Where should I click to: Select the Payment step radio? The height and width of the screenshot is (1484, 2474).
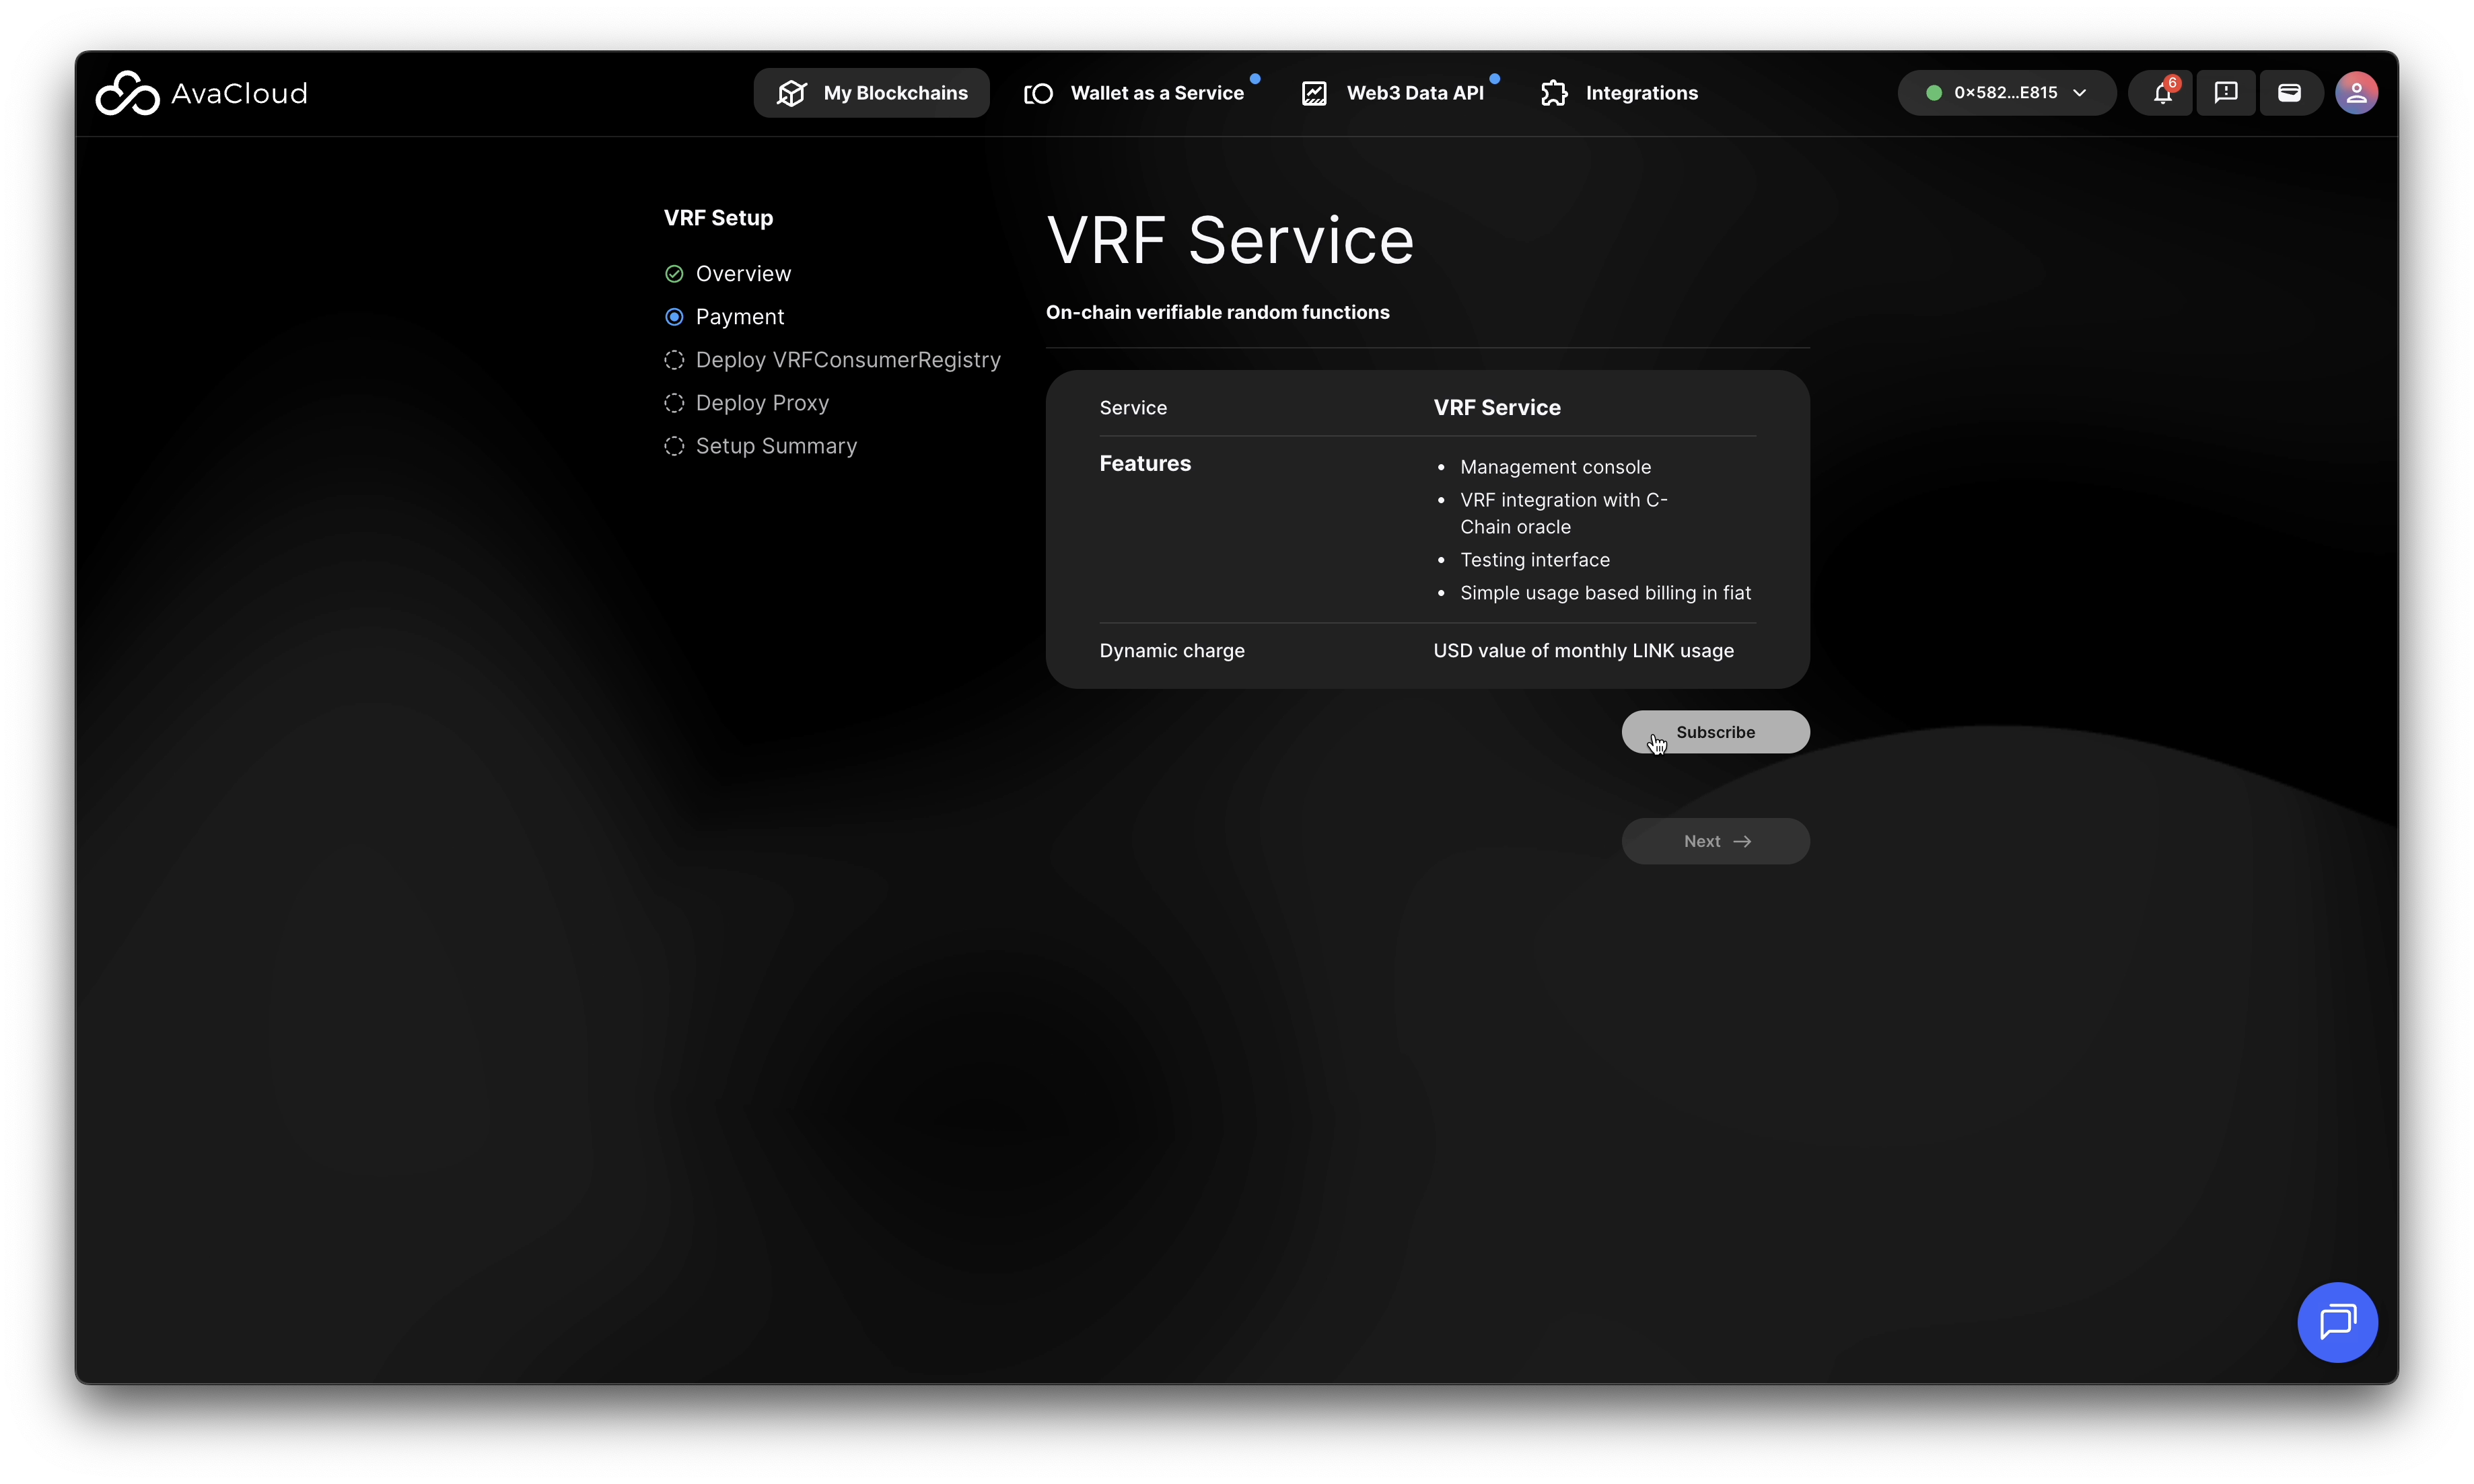pyautogui.click(x=674, y=317)
